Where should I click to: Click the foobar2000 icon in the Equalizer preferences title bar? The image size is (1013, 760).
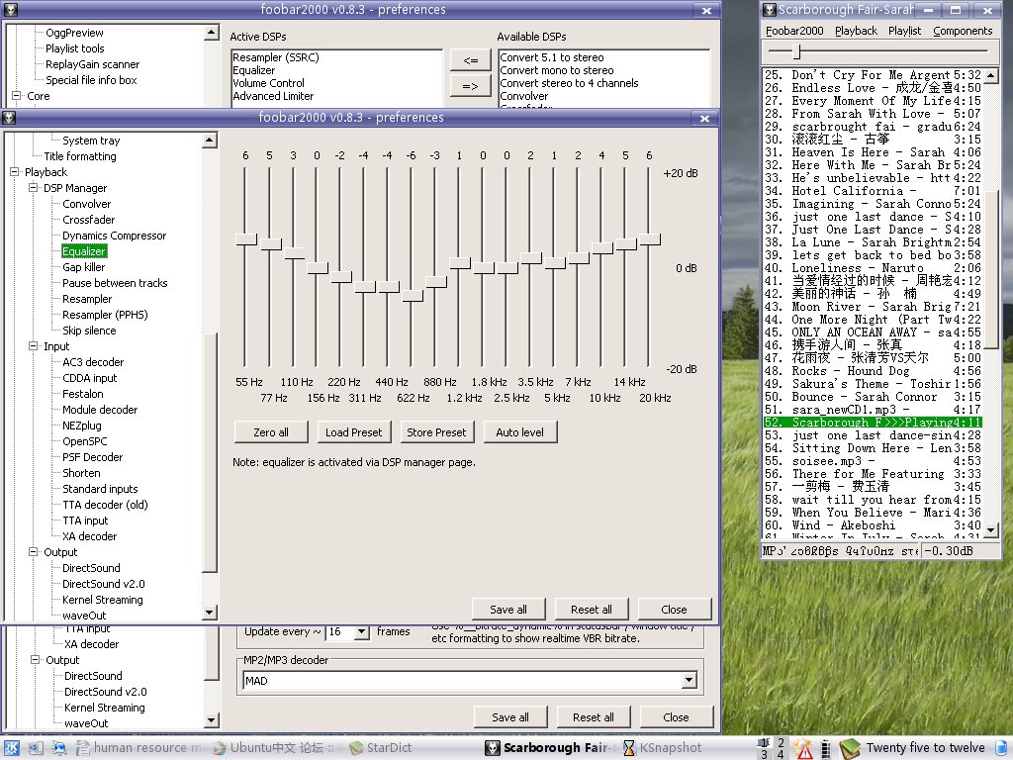click(10, 118)
